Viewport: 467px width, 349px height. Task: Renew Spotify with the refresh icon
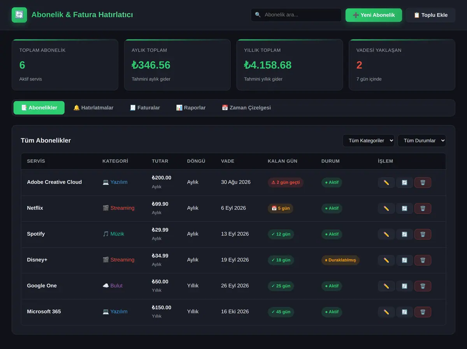404,234
